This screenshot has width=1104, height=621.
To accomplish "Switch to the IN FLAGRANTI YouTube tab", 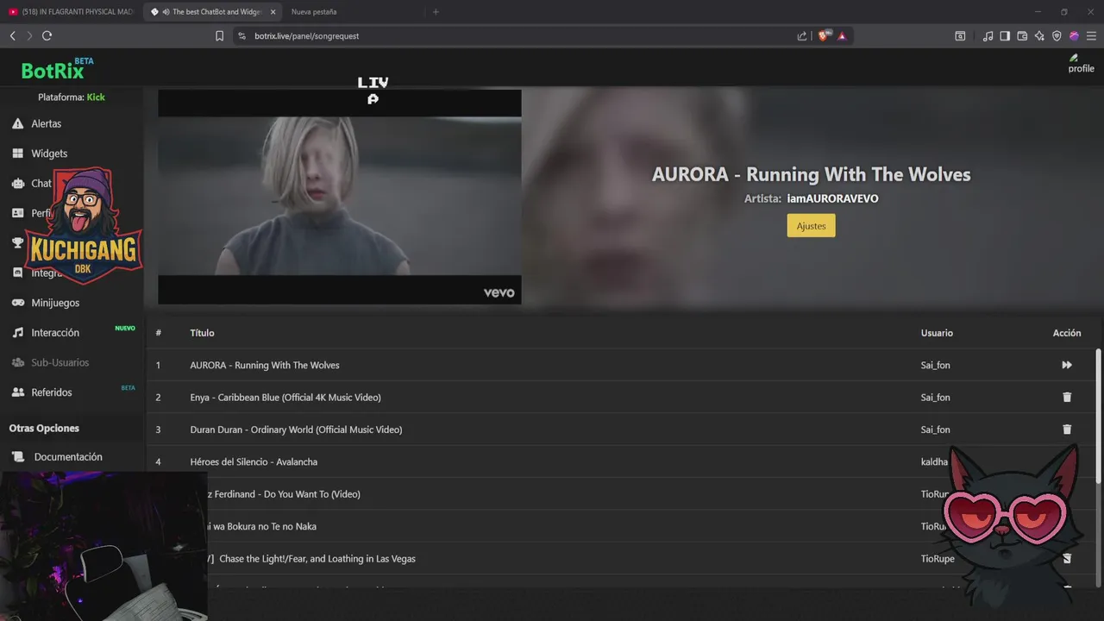I will [x=71, y=12].
